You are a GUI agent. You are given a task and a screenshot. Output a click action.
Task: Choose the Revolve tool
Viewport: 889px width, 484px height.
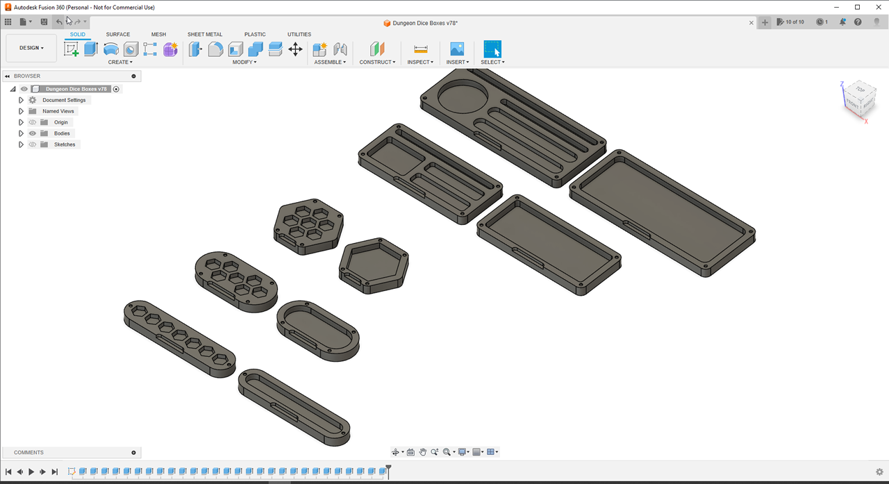pos(110,49)
